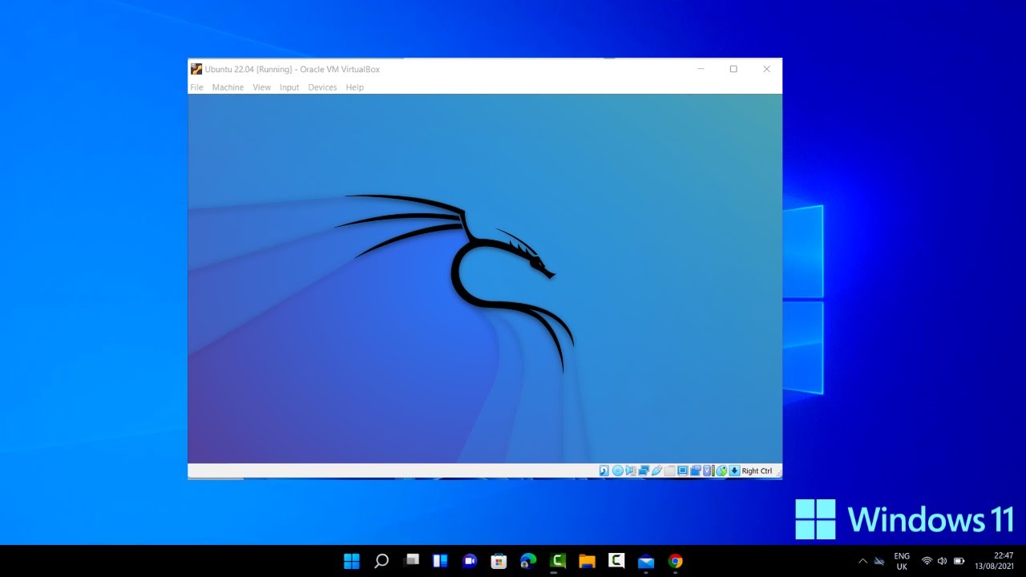Minimize the VirtualBox window
This screenshot has height=577, width=1026.
(701, 69)
